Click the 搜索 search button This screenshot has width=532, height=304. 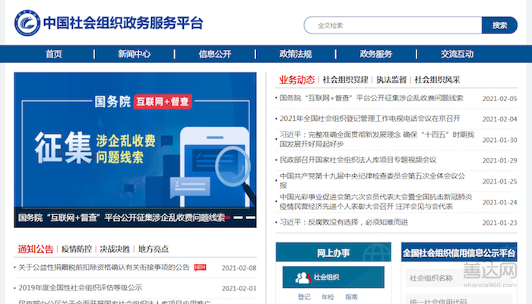[x=499, y=25]
